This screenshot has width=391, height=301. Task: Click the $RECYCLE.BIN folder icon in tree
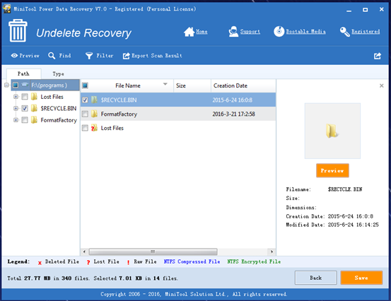point(34,108)
